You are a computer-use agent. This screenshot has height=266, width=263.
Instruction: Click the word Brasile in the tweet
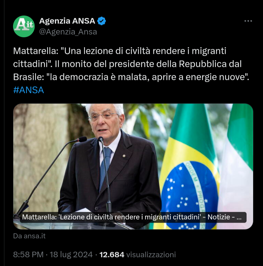pyautogui.click(x=27, y=77)
